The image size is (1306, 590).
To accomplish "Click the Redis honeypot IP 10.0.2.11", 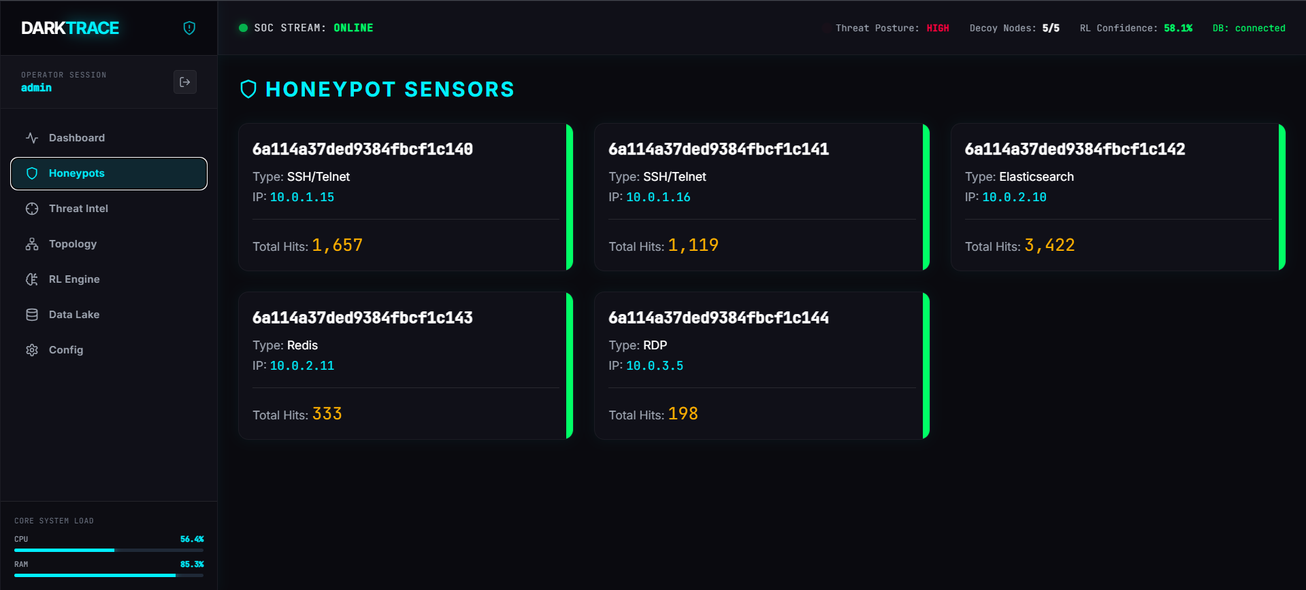I will coord(302,366).
